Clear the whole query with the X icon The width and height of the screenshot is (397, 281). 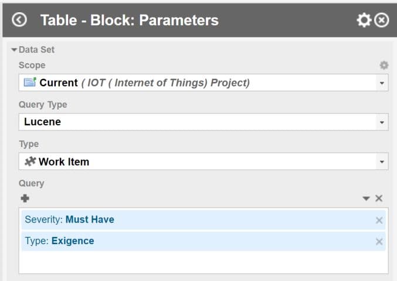379,198
